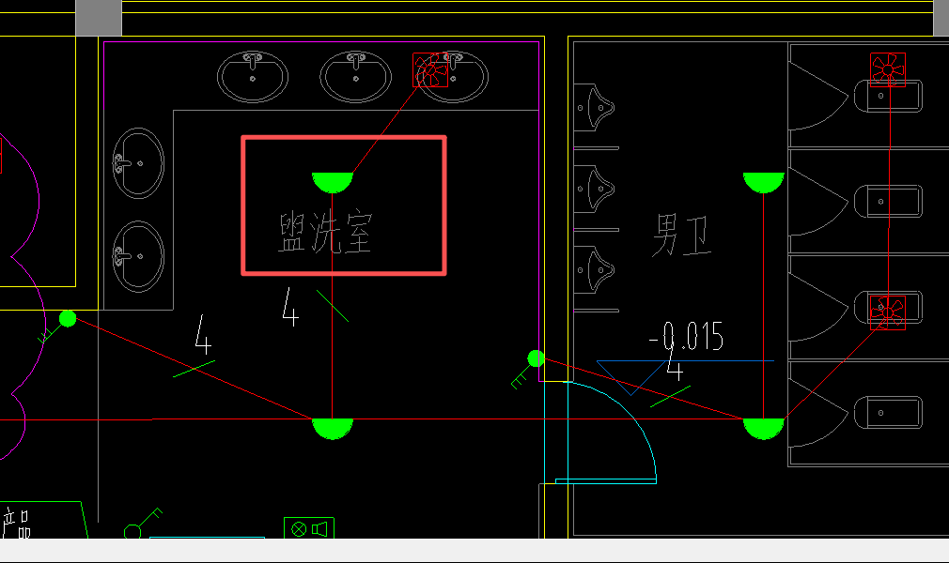Select the lower sink on the left wall
This screenshot has width=949, height=563.
click(x=138, y=256)
